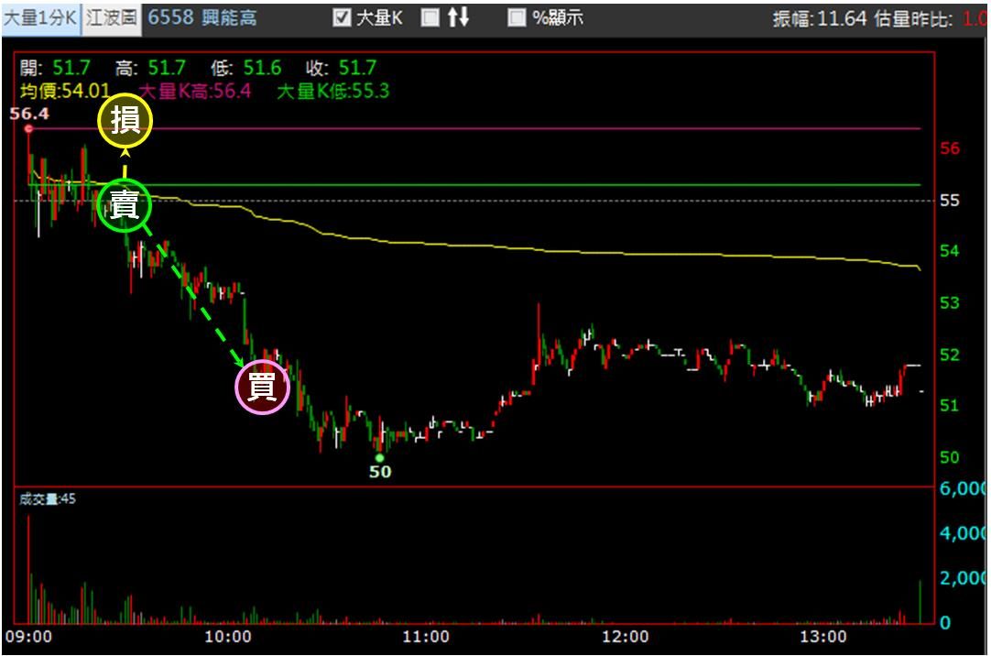The width and height of the screenshot is (991, 656).
Task: Click the 大量K低:55.3 label
Action: pyautogui.click(x=333, y=91)
